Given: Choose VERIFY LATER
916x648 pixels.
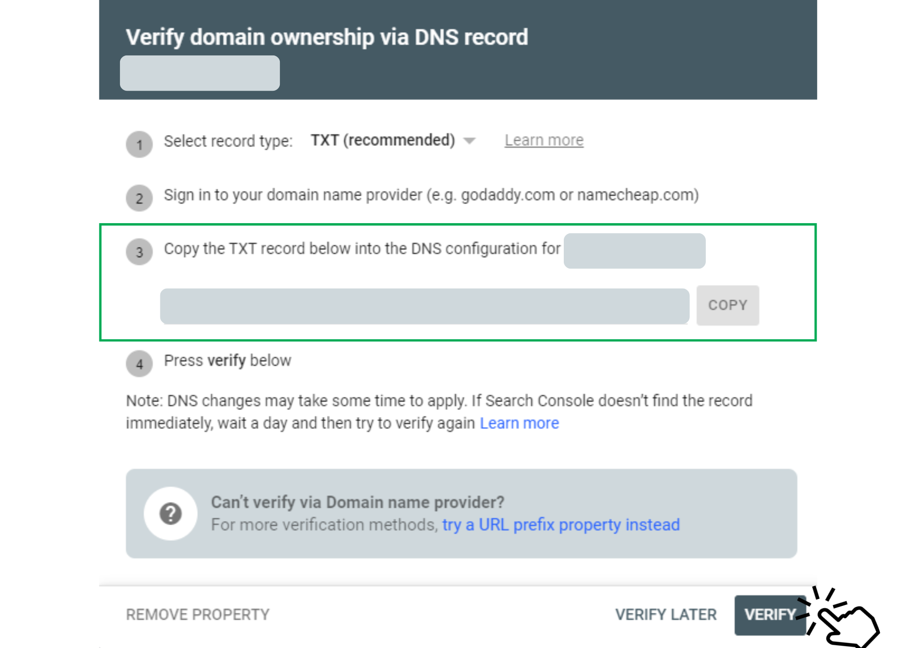Looking at the screenshot, I should pos(665,615).
